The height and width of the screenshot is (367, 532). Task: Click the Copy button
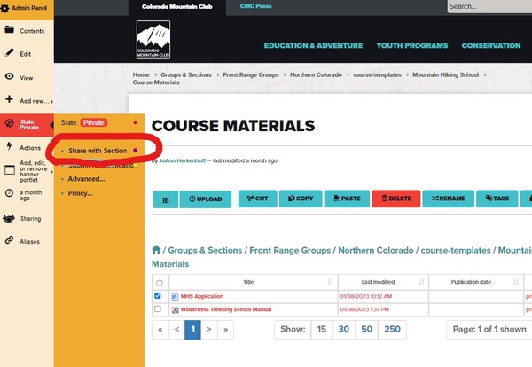(x=301, y=199)
